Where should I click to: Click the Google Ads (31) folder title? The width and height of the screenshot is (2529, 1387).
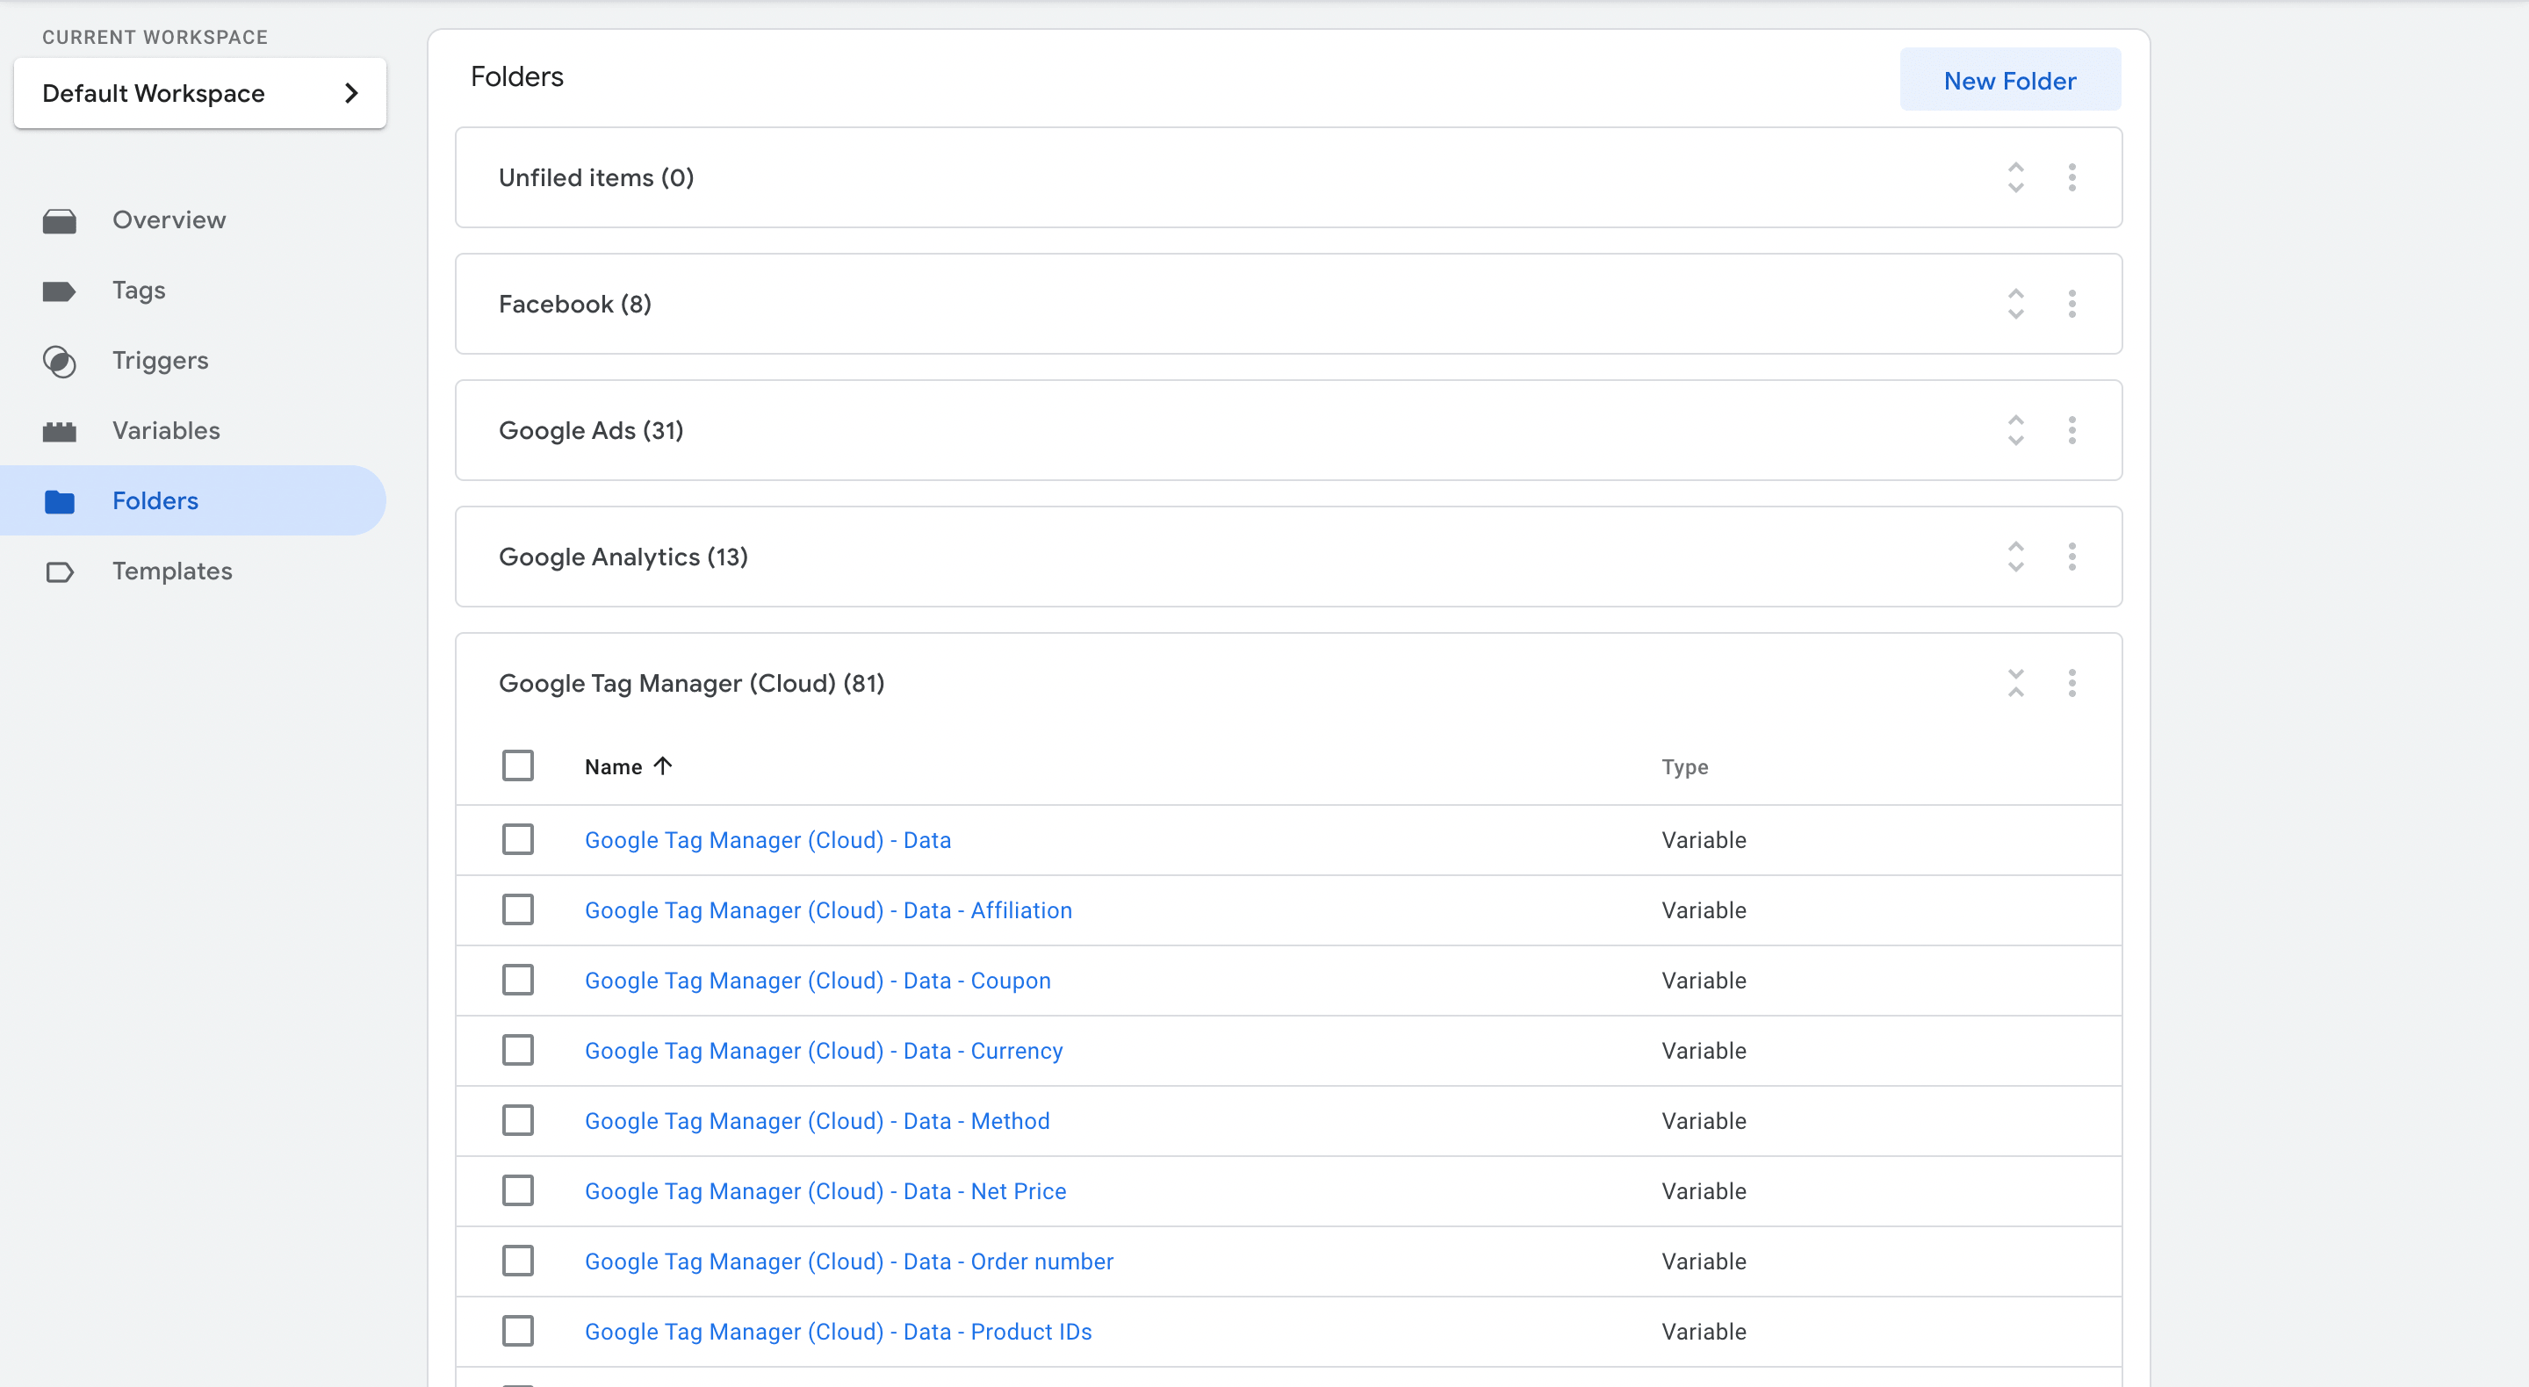(x=590, y=431)
